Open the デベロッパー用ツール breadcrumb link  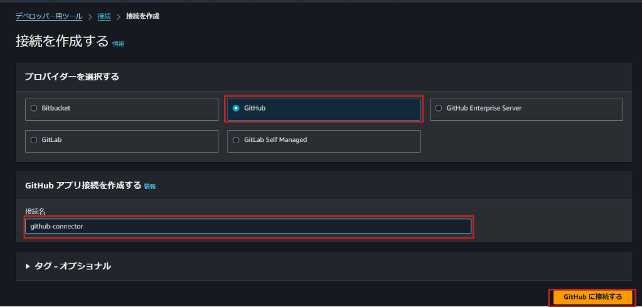point(49,16)
